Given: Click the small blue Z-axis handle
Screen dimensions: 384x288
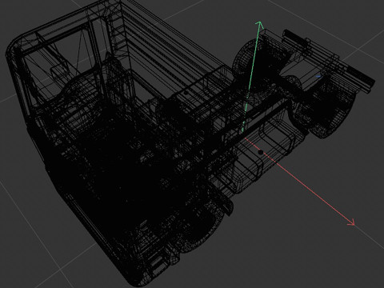Looking at the screenshot, I should coord(318,77).
